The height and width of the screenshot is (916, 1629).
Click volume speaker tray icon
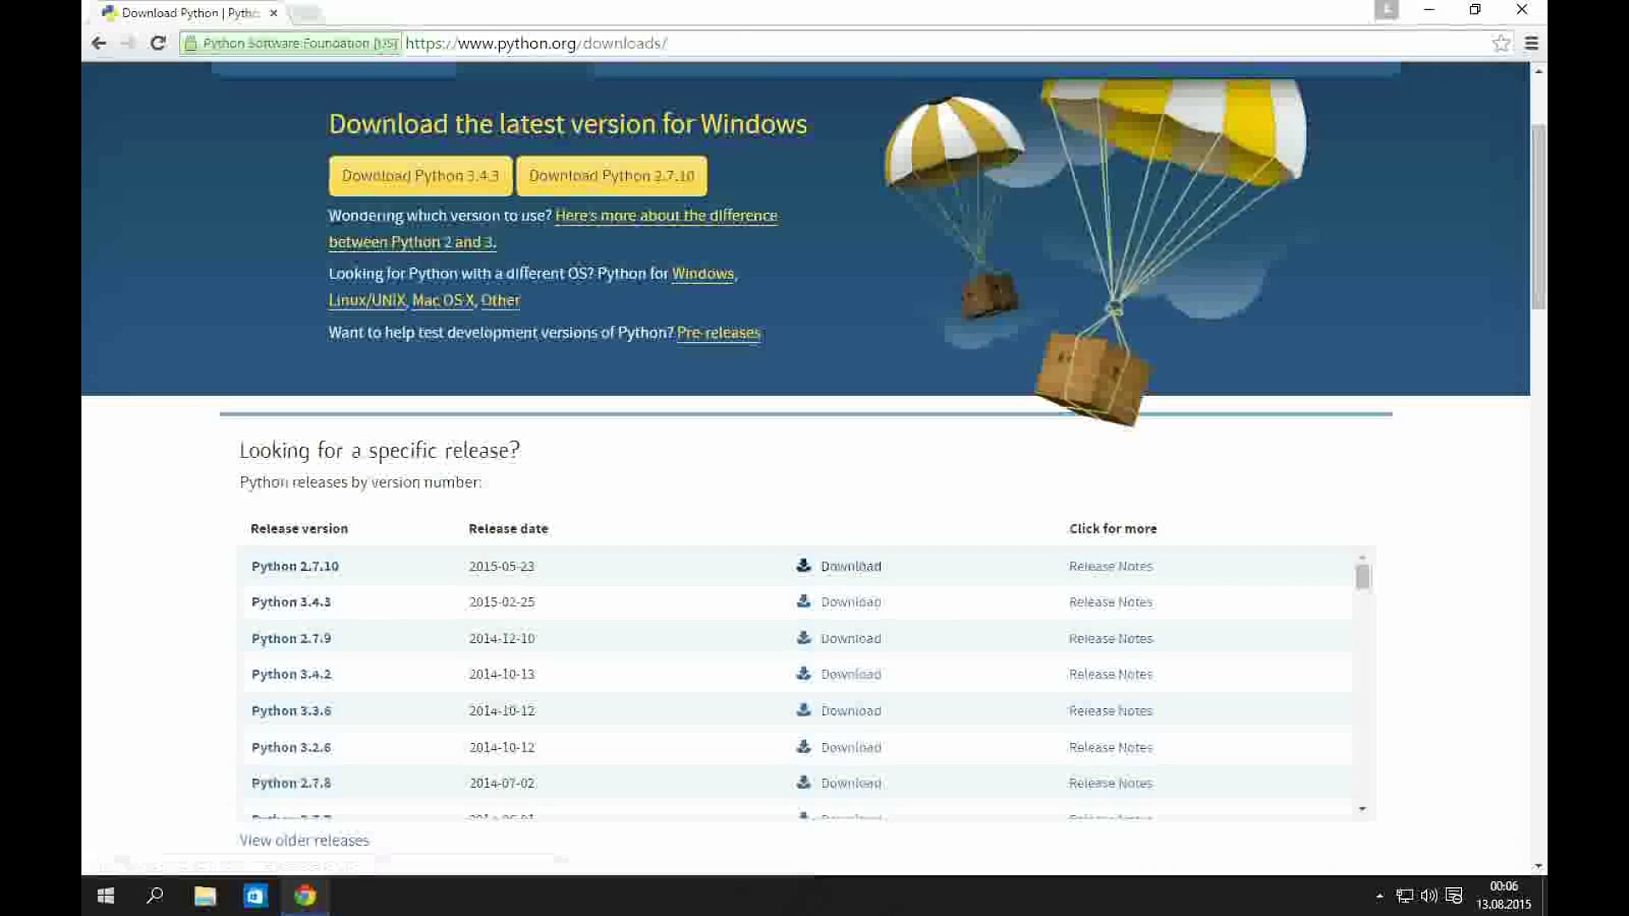[x=1429, y=896]
